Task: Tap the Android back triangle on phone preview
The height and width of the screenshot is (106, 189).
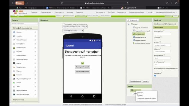Action: [71, 96]
